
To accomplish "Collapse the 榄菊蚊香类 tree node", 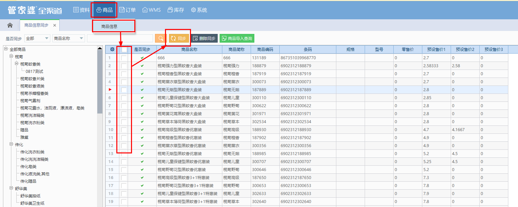I will pyautogui.click(x=17, y=64).
